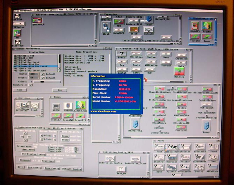Launch ChaosStrikesBack game icon

(159, 88)
